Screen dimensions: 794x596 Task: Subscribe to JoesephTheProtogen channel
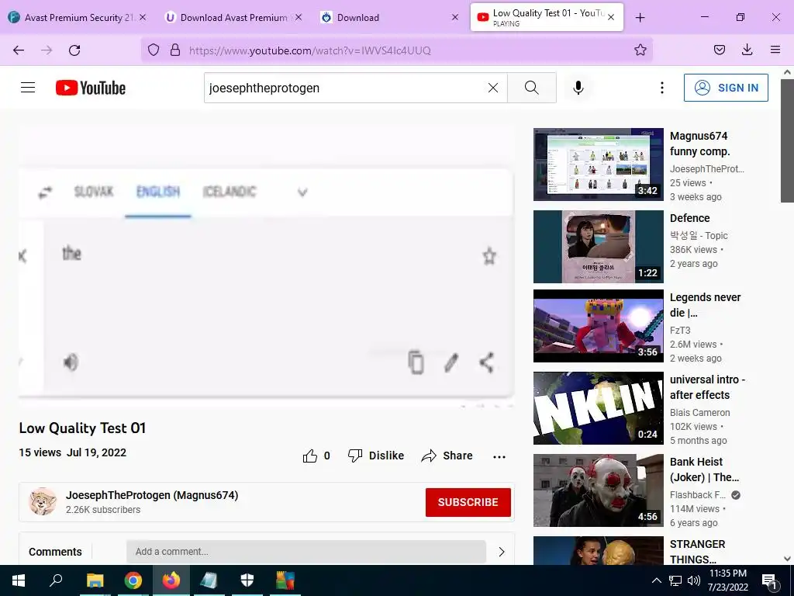(x=468, y=502)
